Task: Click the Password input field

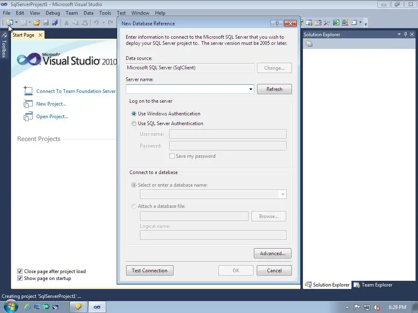Action: point(228,145)
